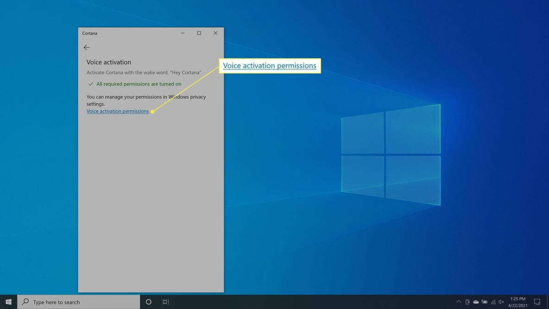Click the highlighted Voice activation permissions callout
Image resolution: width=549 pixels, height=309 pixels.
click(x=270, y=66)
